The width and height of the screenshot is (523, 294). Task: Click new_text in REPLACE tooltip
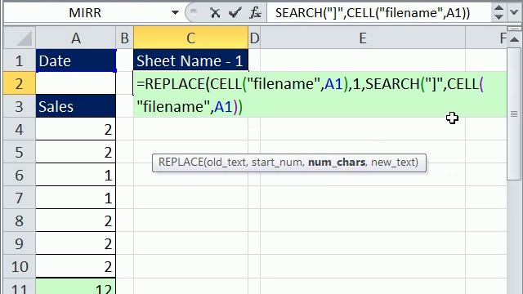[x=392, y=163]
